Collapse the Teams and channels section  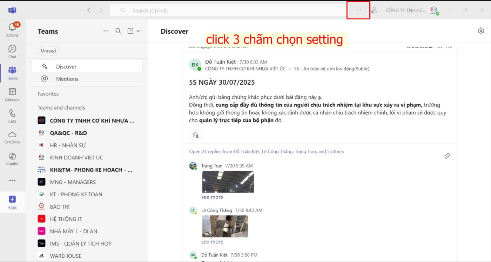coord(61,107)
